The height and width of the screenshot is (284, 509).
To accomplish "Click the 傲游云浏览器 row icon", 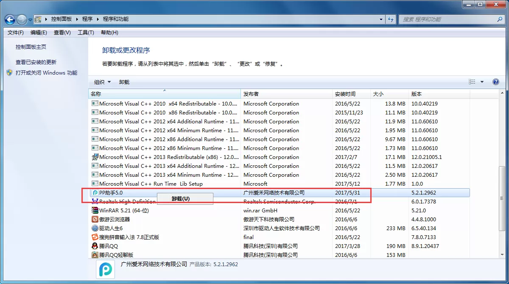I will click(x=95, y=219).
